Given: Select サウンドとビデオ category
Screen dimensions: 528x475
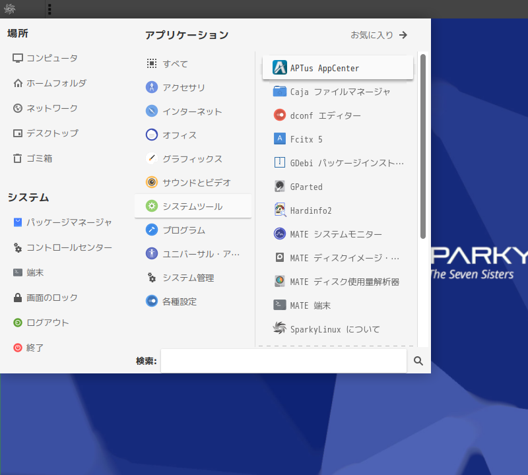Looking at the screenshot, I should click(x=193, y=182).
